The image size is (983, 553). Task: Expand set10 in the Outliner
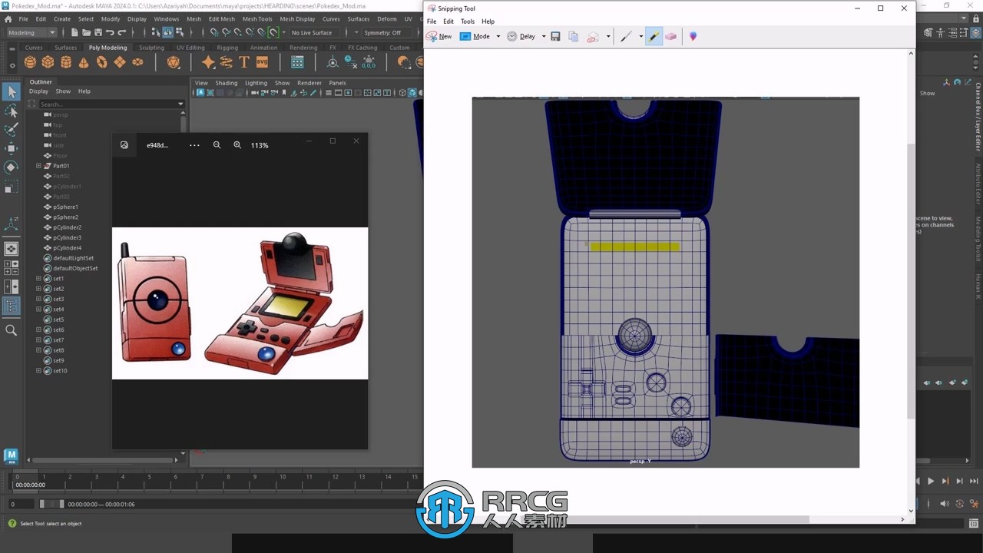[38, 371]
